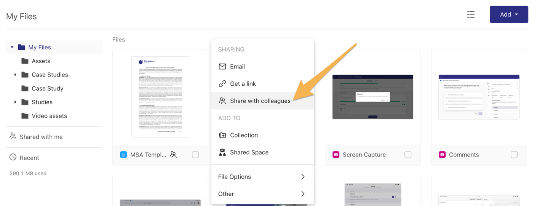Click the chain link icon
Viewport: 537px width, 206px height.
tap(222, 84)
